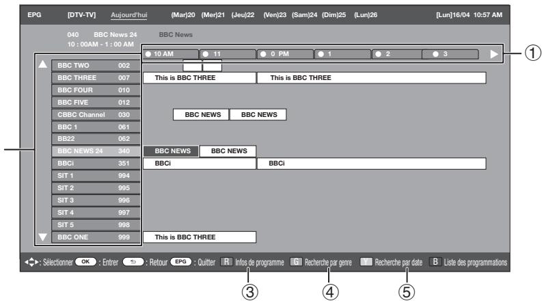The height and width of the screenshot is (301, 542).
Task: Select channel BBC FIVE 012
Action: (x=96, y=103)
